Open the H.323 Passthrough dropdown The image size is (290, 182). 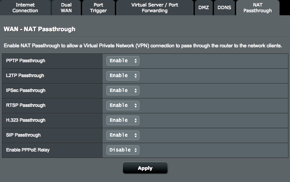(x=123, y=120)
